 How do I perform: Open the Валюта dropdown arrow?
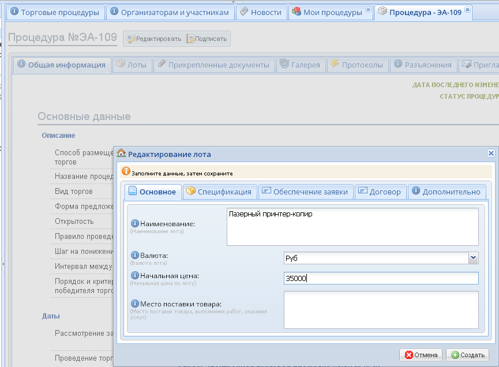coord(473,258)
